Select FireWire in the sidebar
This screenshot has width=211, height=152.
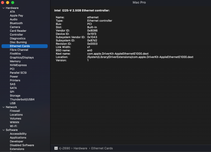click(15, 54)
